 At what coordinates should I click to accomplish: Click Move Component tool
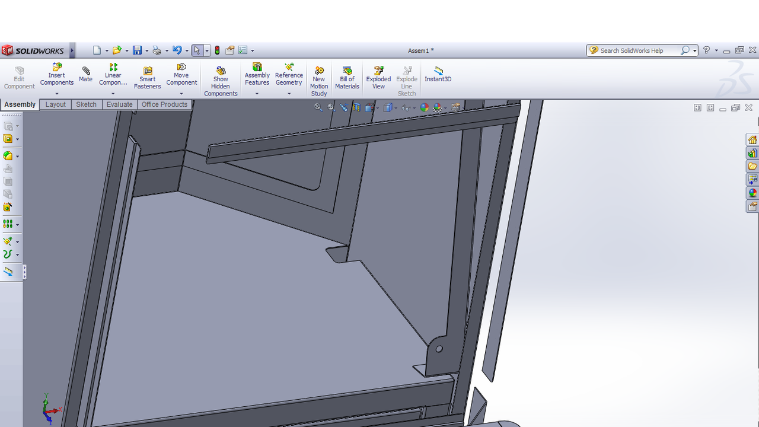pyautogui.click(x=181, y=75)
